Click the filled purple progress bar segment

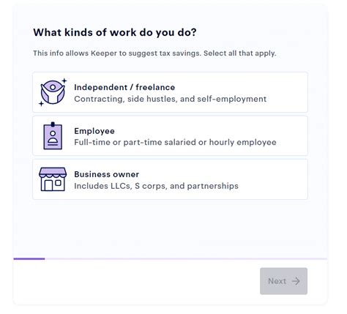(29, 258)
